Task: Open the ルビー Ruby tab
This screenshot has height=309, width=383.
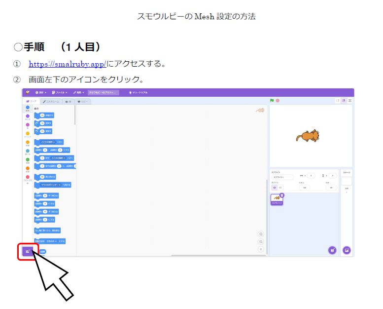Action: 82,101
